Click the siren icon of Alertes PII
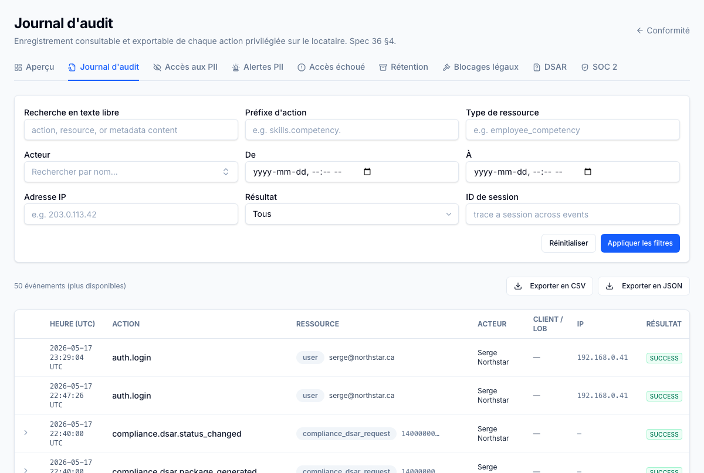This screenshot has width=704, height=473. [236, 67]
